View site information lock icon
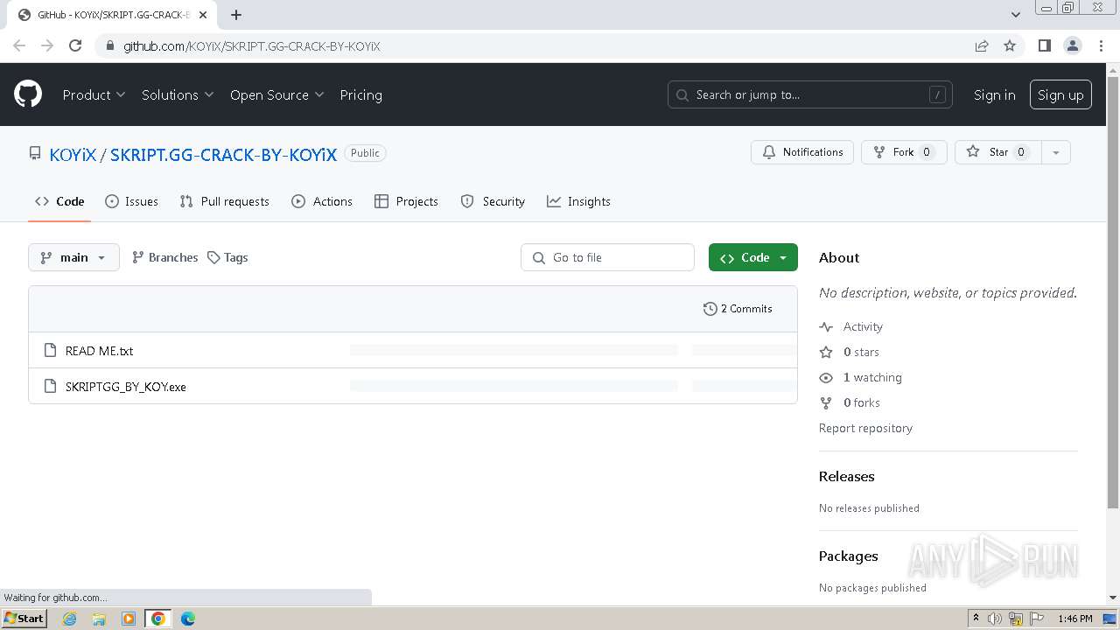This screenshot has height=630, width=1120. tap(110, 45)
